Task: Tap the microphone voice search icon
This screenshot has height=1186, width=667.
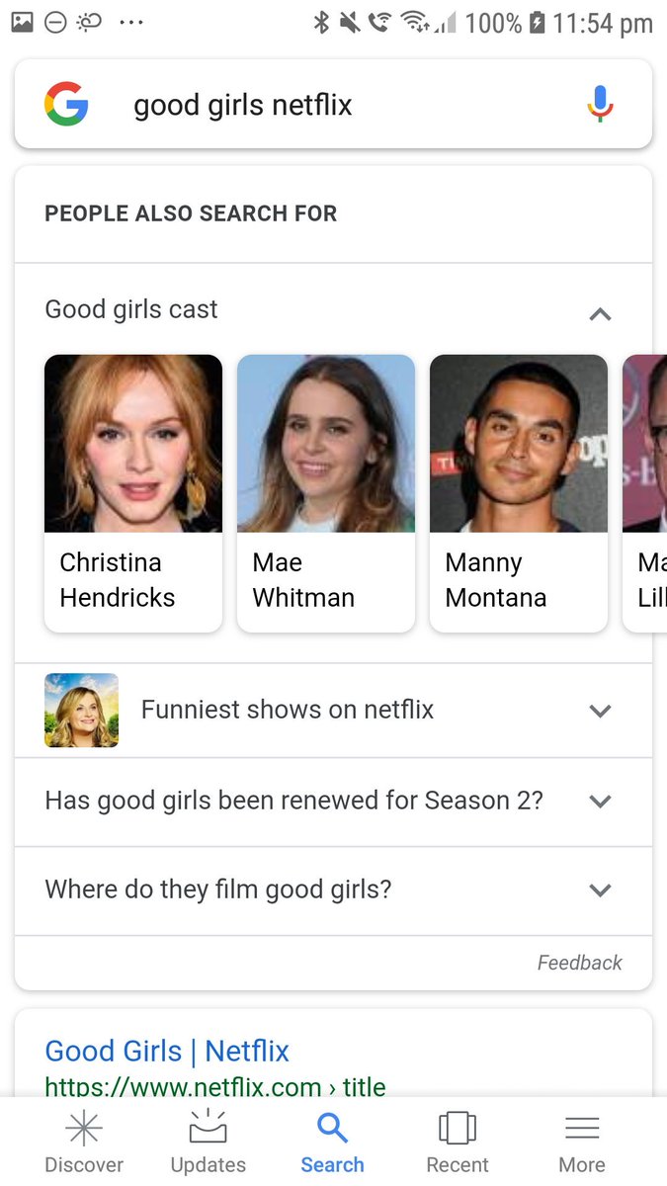Action: pyautogui.click(x=600, y=105)
